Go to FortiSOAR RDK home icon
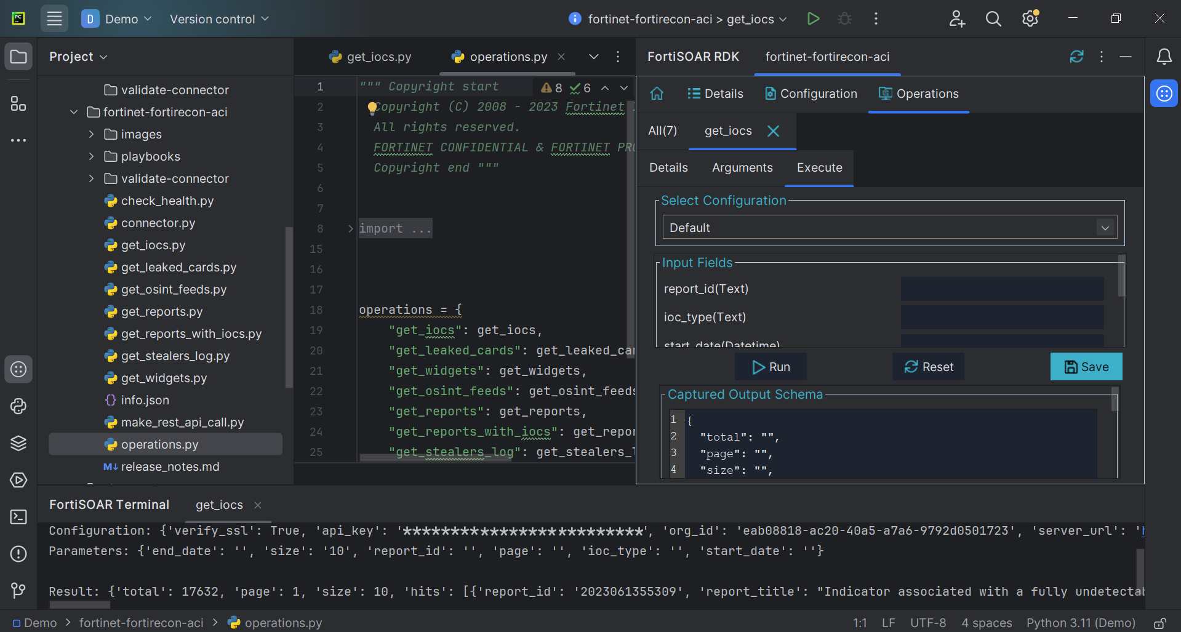 (x=657, y=94)
